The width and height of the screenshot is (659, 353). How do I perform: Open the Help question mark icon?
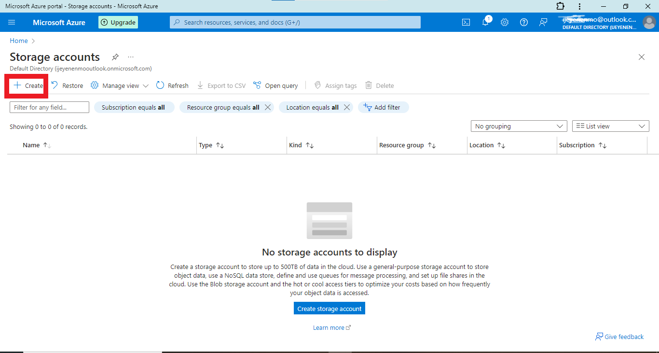(x=524, y=22)
